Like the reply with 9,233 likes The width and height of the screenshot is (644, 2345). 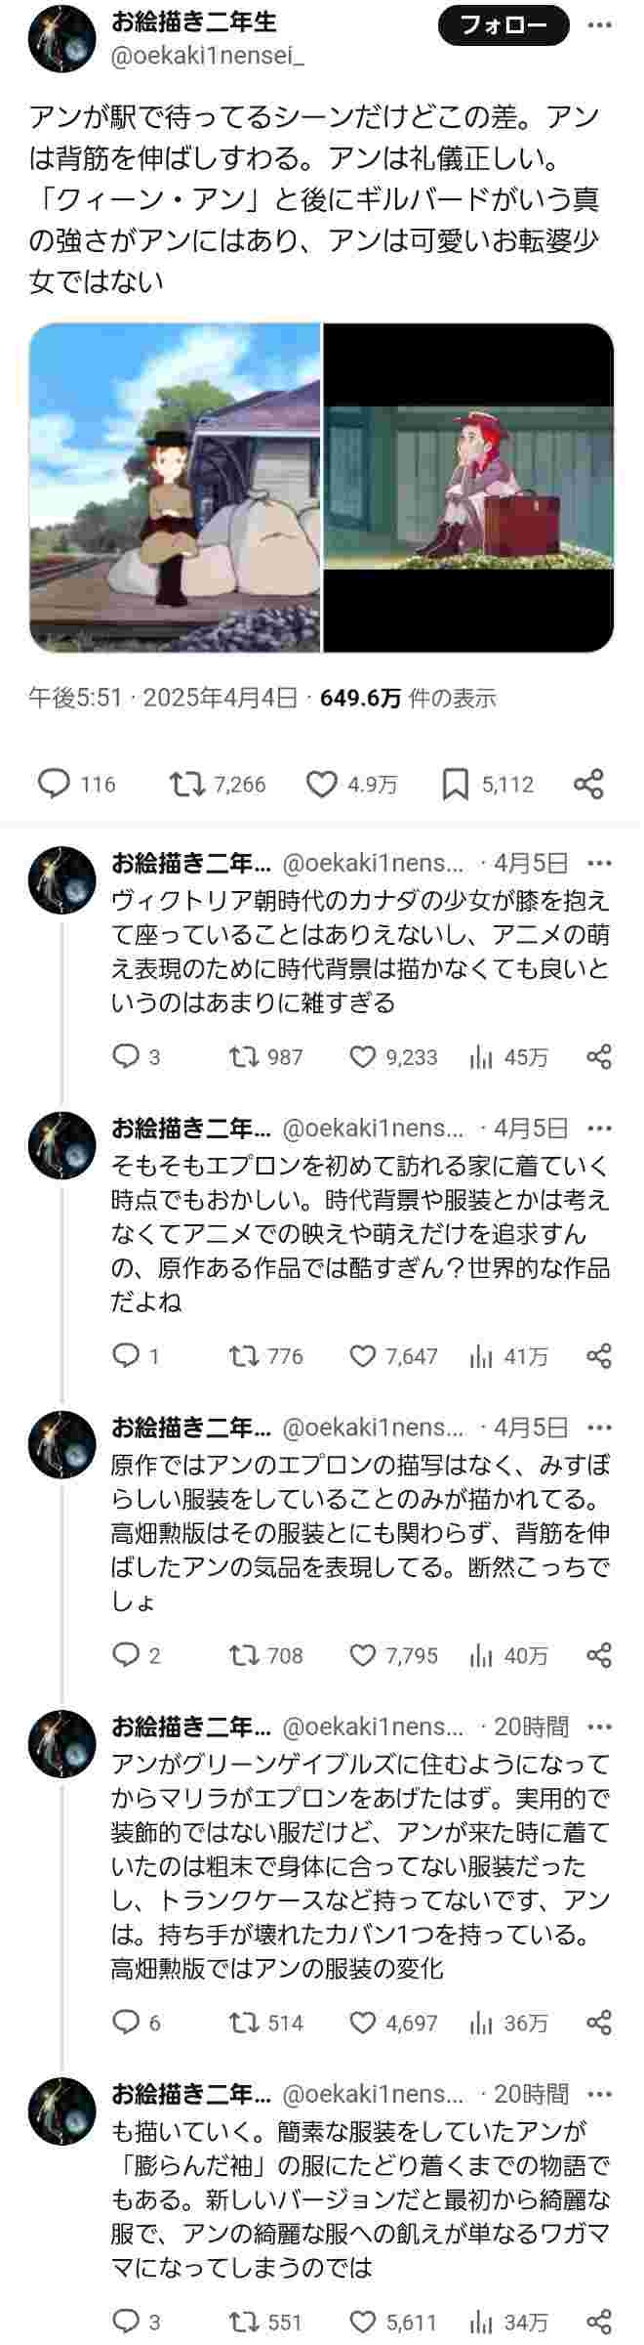point(393,1057)
